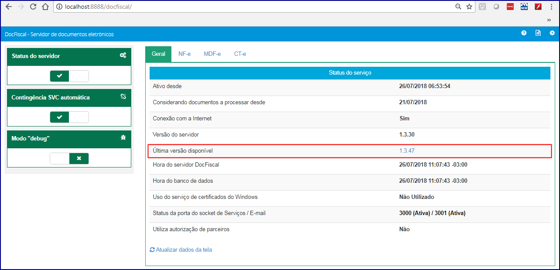
Task: Switch to the NF-e tab
Action: 184,54
